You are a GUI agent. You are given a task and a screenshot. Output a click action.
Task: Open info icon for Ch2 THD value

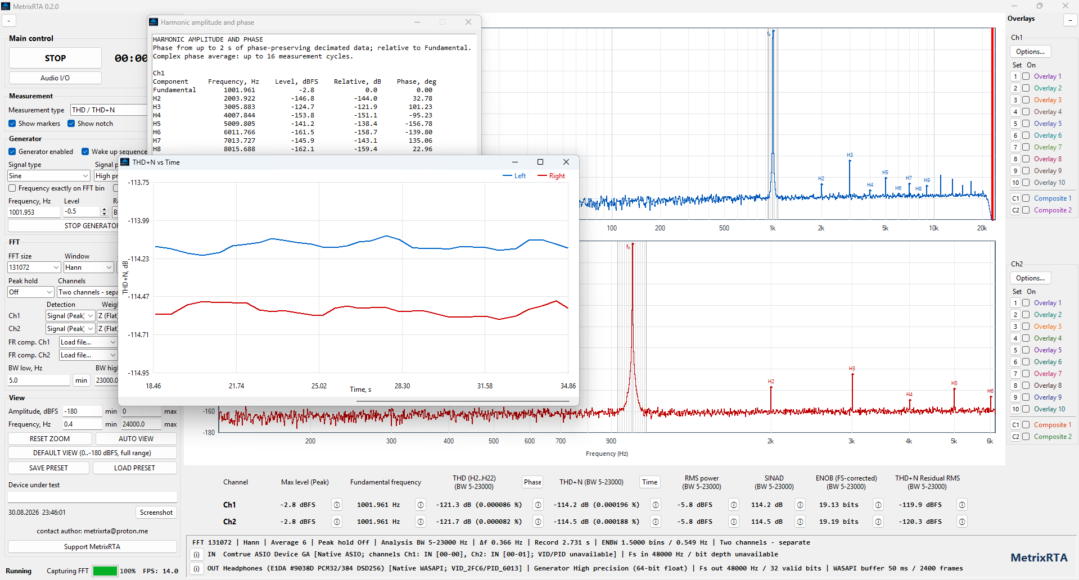pyautogui.click(x=538, y=522)
